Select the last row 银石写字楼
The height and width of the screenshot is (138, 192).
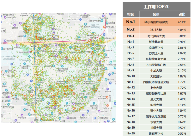coord(156,133)
